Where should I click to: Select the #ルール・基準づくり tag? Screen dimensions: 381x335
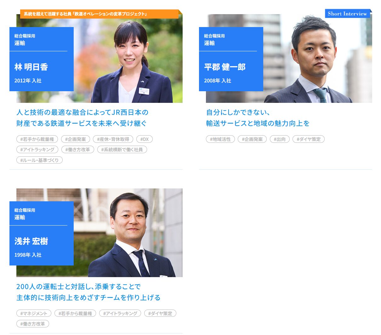coord(39,160)
